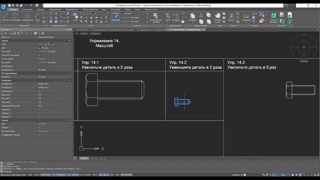320x180 pixels.
Task: Toggle ОТС-ОБЪЕКТ tracking in the status bar
Action: click(72, 175)
